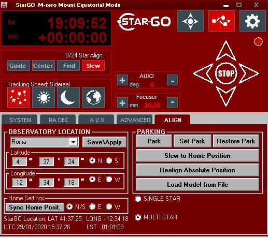Click the RA value 19:09:52
The height and width of the screenshot is (238, 268).
coord(77,23)
